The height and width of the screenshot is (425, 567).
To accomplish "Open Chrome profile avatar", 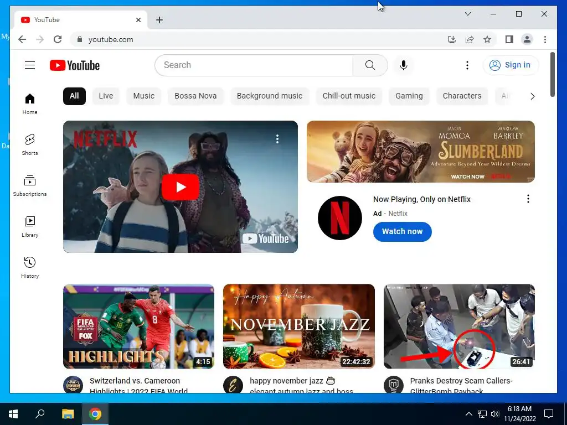I will tap(527, 39).
